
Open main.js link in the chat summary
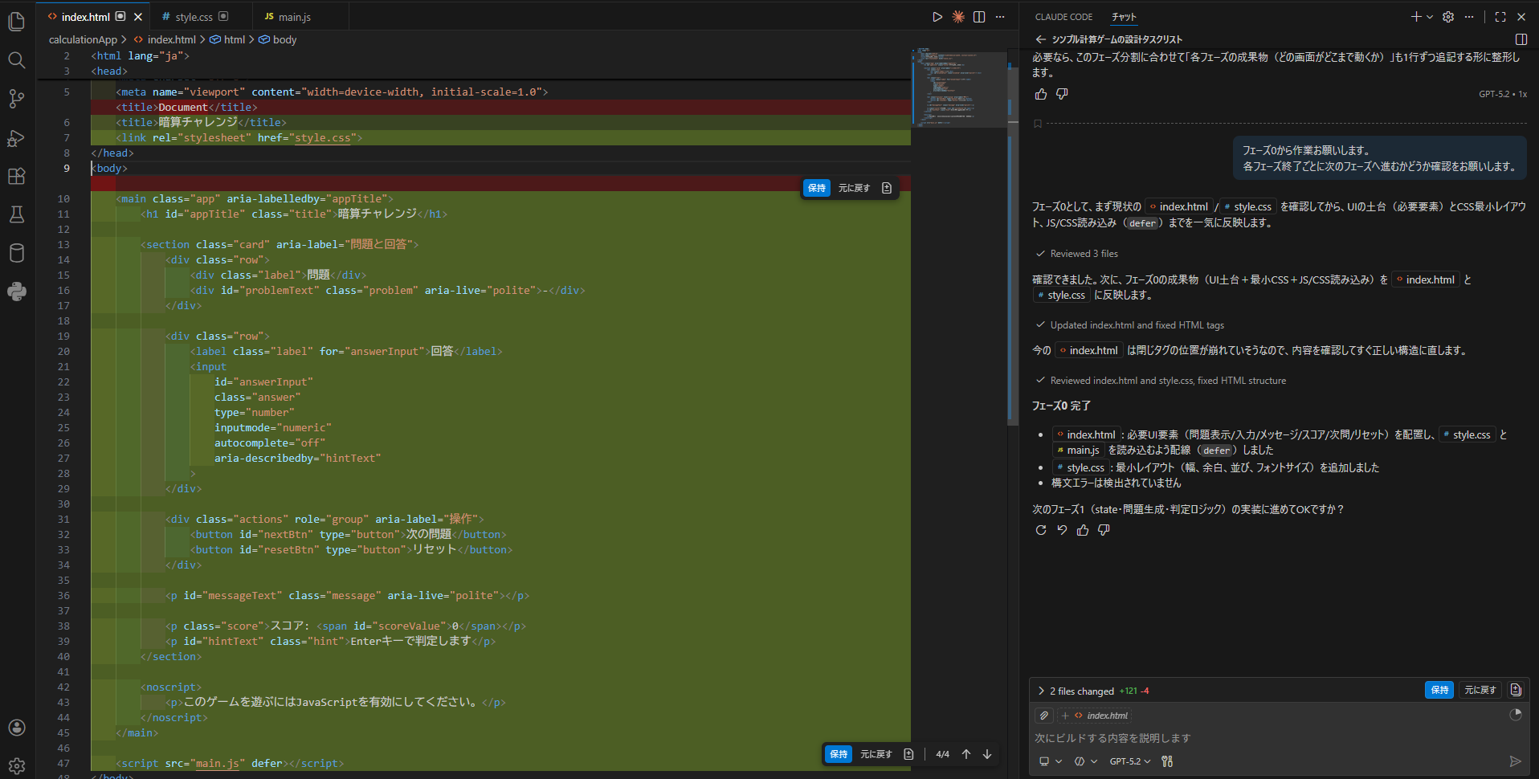(1078, 451)
